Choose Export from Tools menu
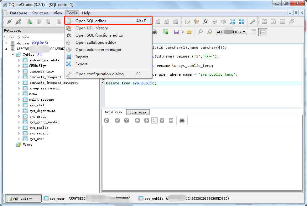The image size is (307, 206). point(108,64)
